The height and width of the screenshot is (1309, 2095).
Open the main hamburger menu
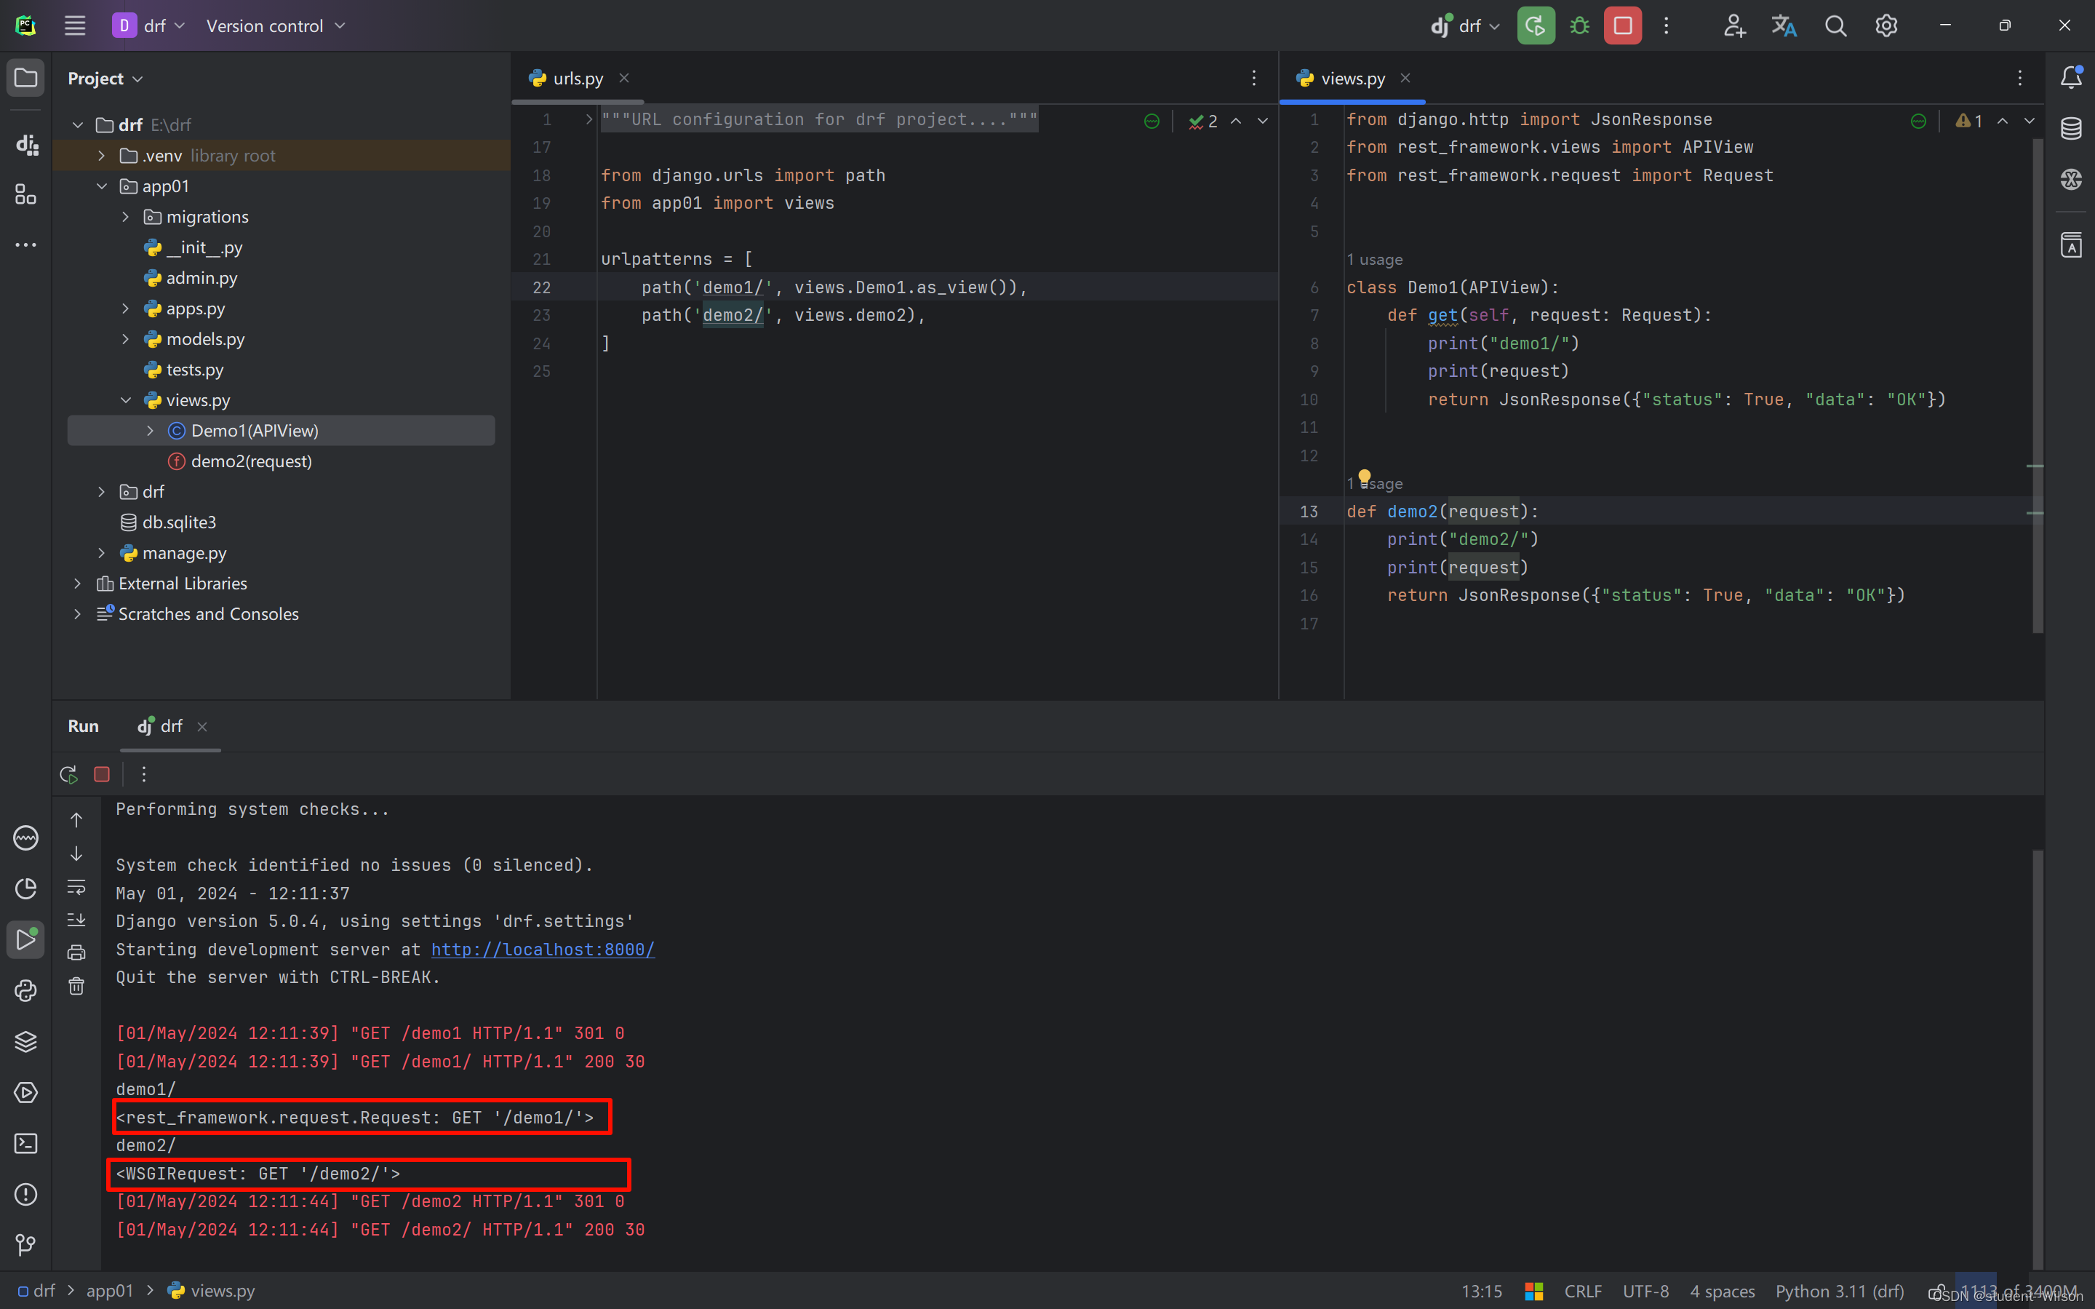coord(75,26)
